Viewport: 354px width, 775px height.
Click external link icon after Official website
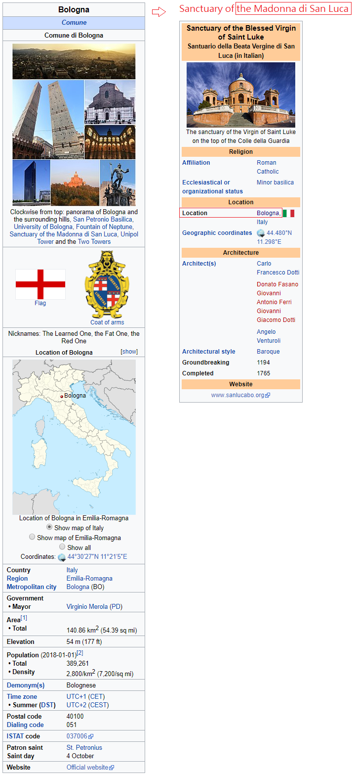(x=112, y=768)
